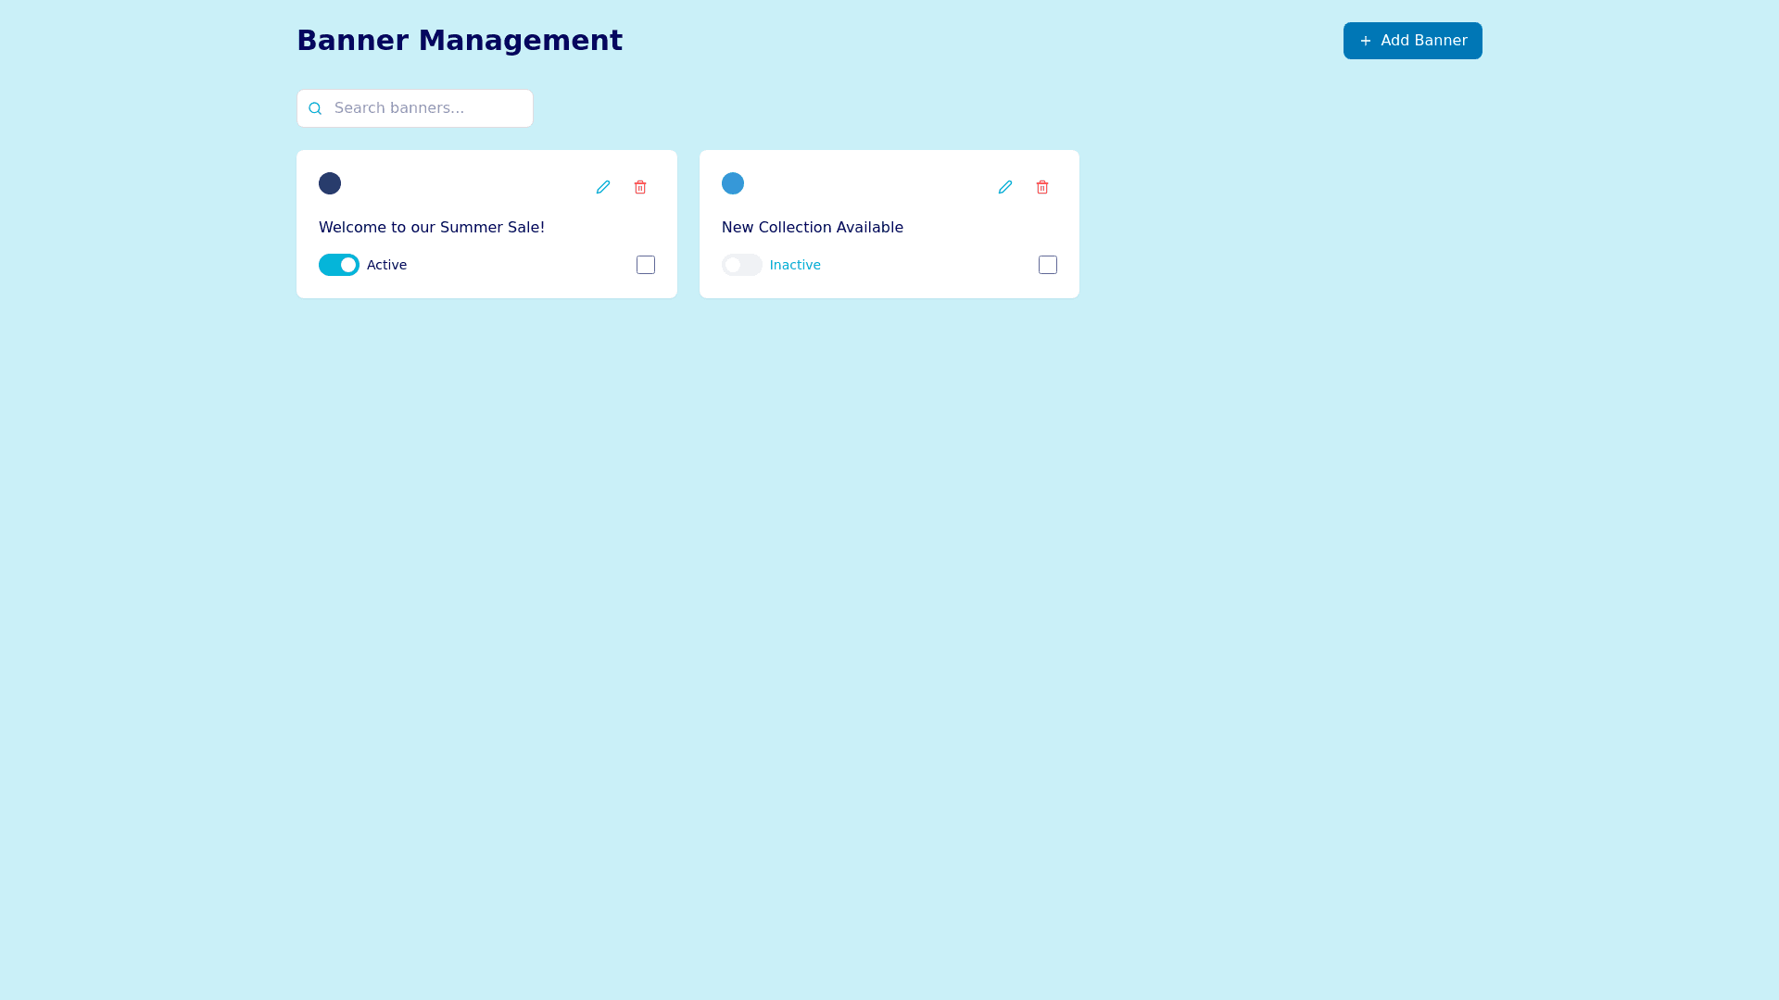The image size is (1779, 1000).
Task: Edit the New Collection Available banner
Action: coord(1005,187)
